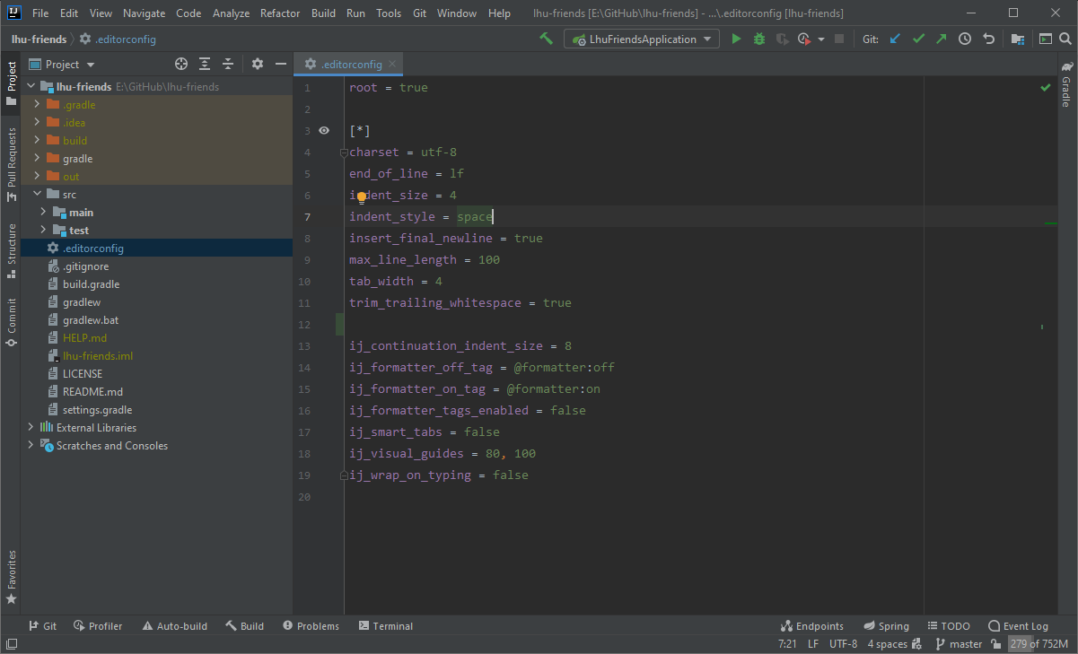The height and width of the screenshot is (654, 1078).
Task: Commit changes using the green checkmark icon
Action: [x=918, y=39]
